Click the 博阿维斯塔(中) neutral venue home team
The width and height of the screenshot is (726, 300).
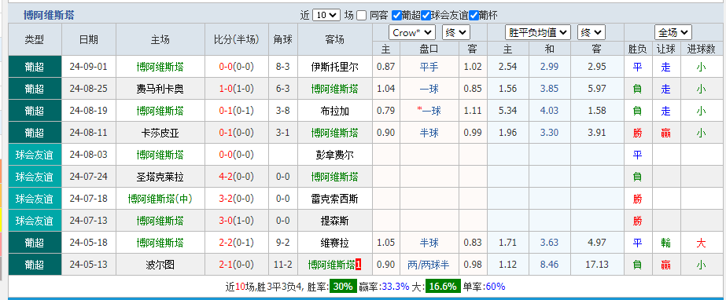[160, 199]
